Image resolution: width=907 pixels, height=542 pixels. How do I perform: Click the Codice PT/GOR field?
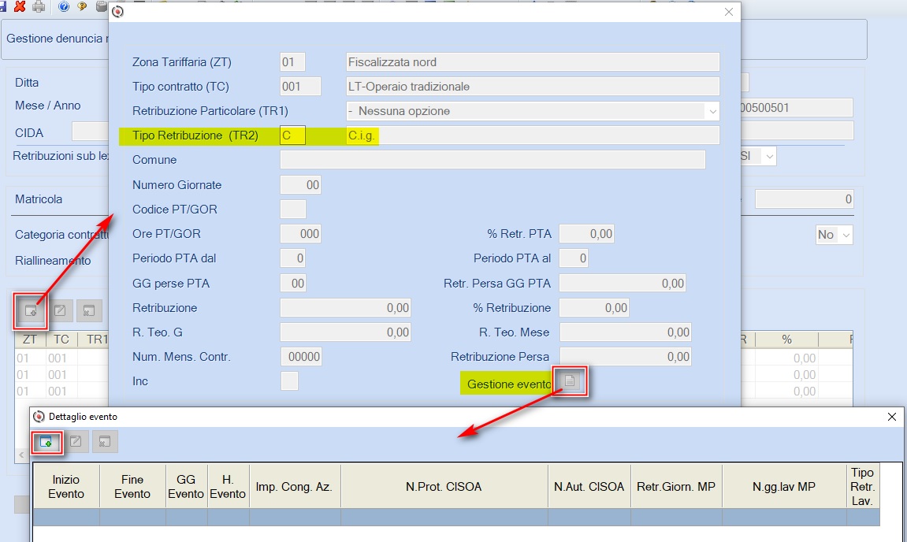pyautogui.click(x=292, y=210)
